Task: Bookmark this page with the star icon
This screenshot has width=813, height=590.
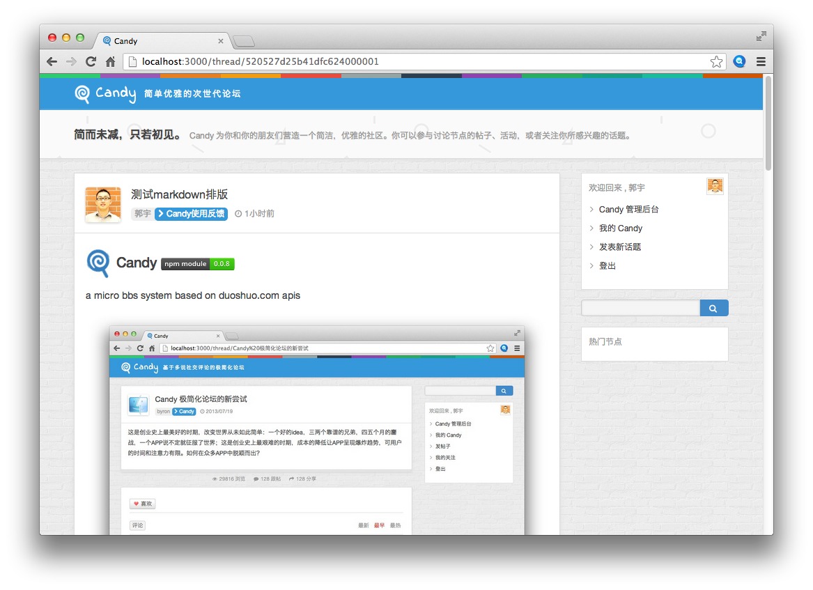Action: click(717, 62)
